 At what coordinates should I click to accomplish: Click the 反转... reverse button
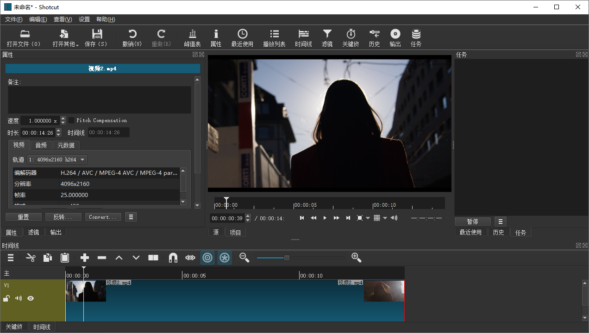point(63,217)
